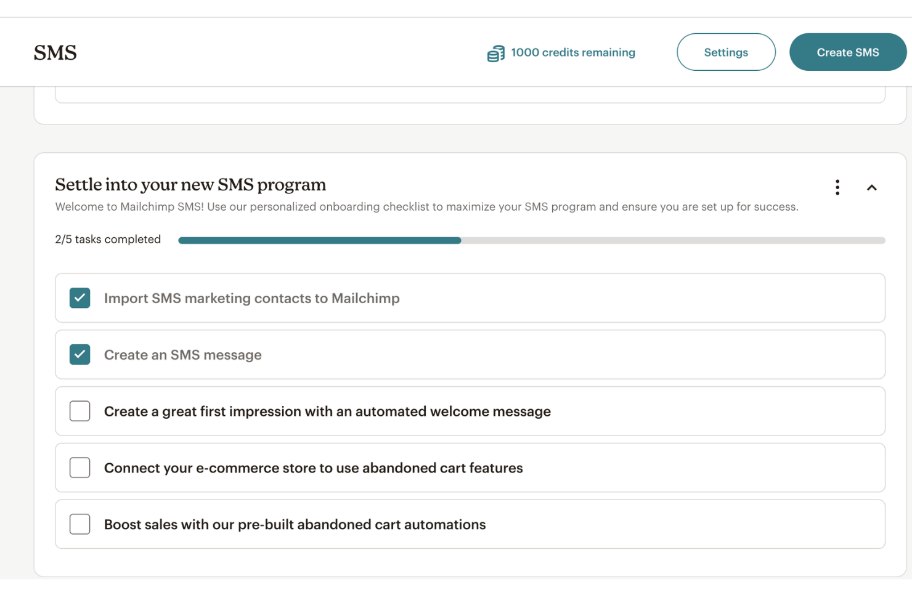Expand the checklist options menu
The height and width of the screenshot is (608, 912).
tap(837, 187)
